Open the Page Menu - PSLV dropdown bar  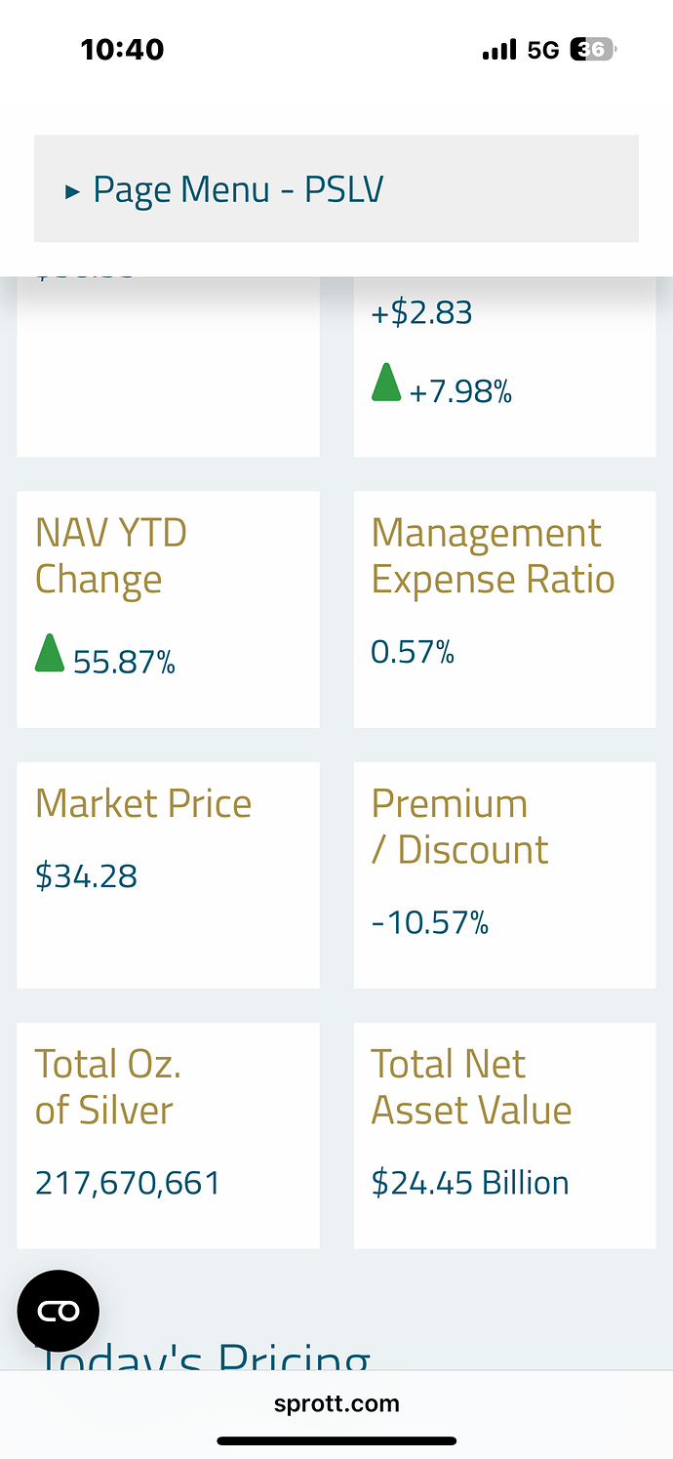point(336,188)
